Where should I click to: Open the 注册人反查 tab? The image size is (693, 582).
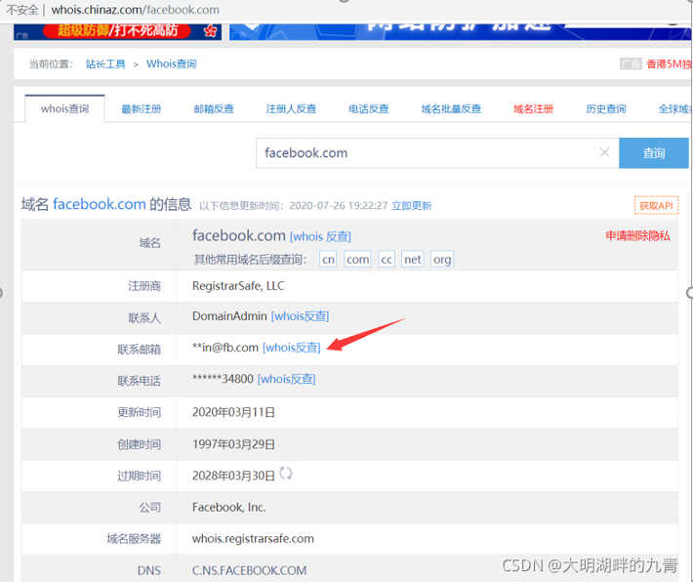(x=291, y=108)
